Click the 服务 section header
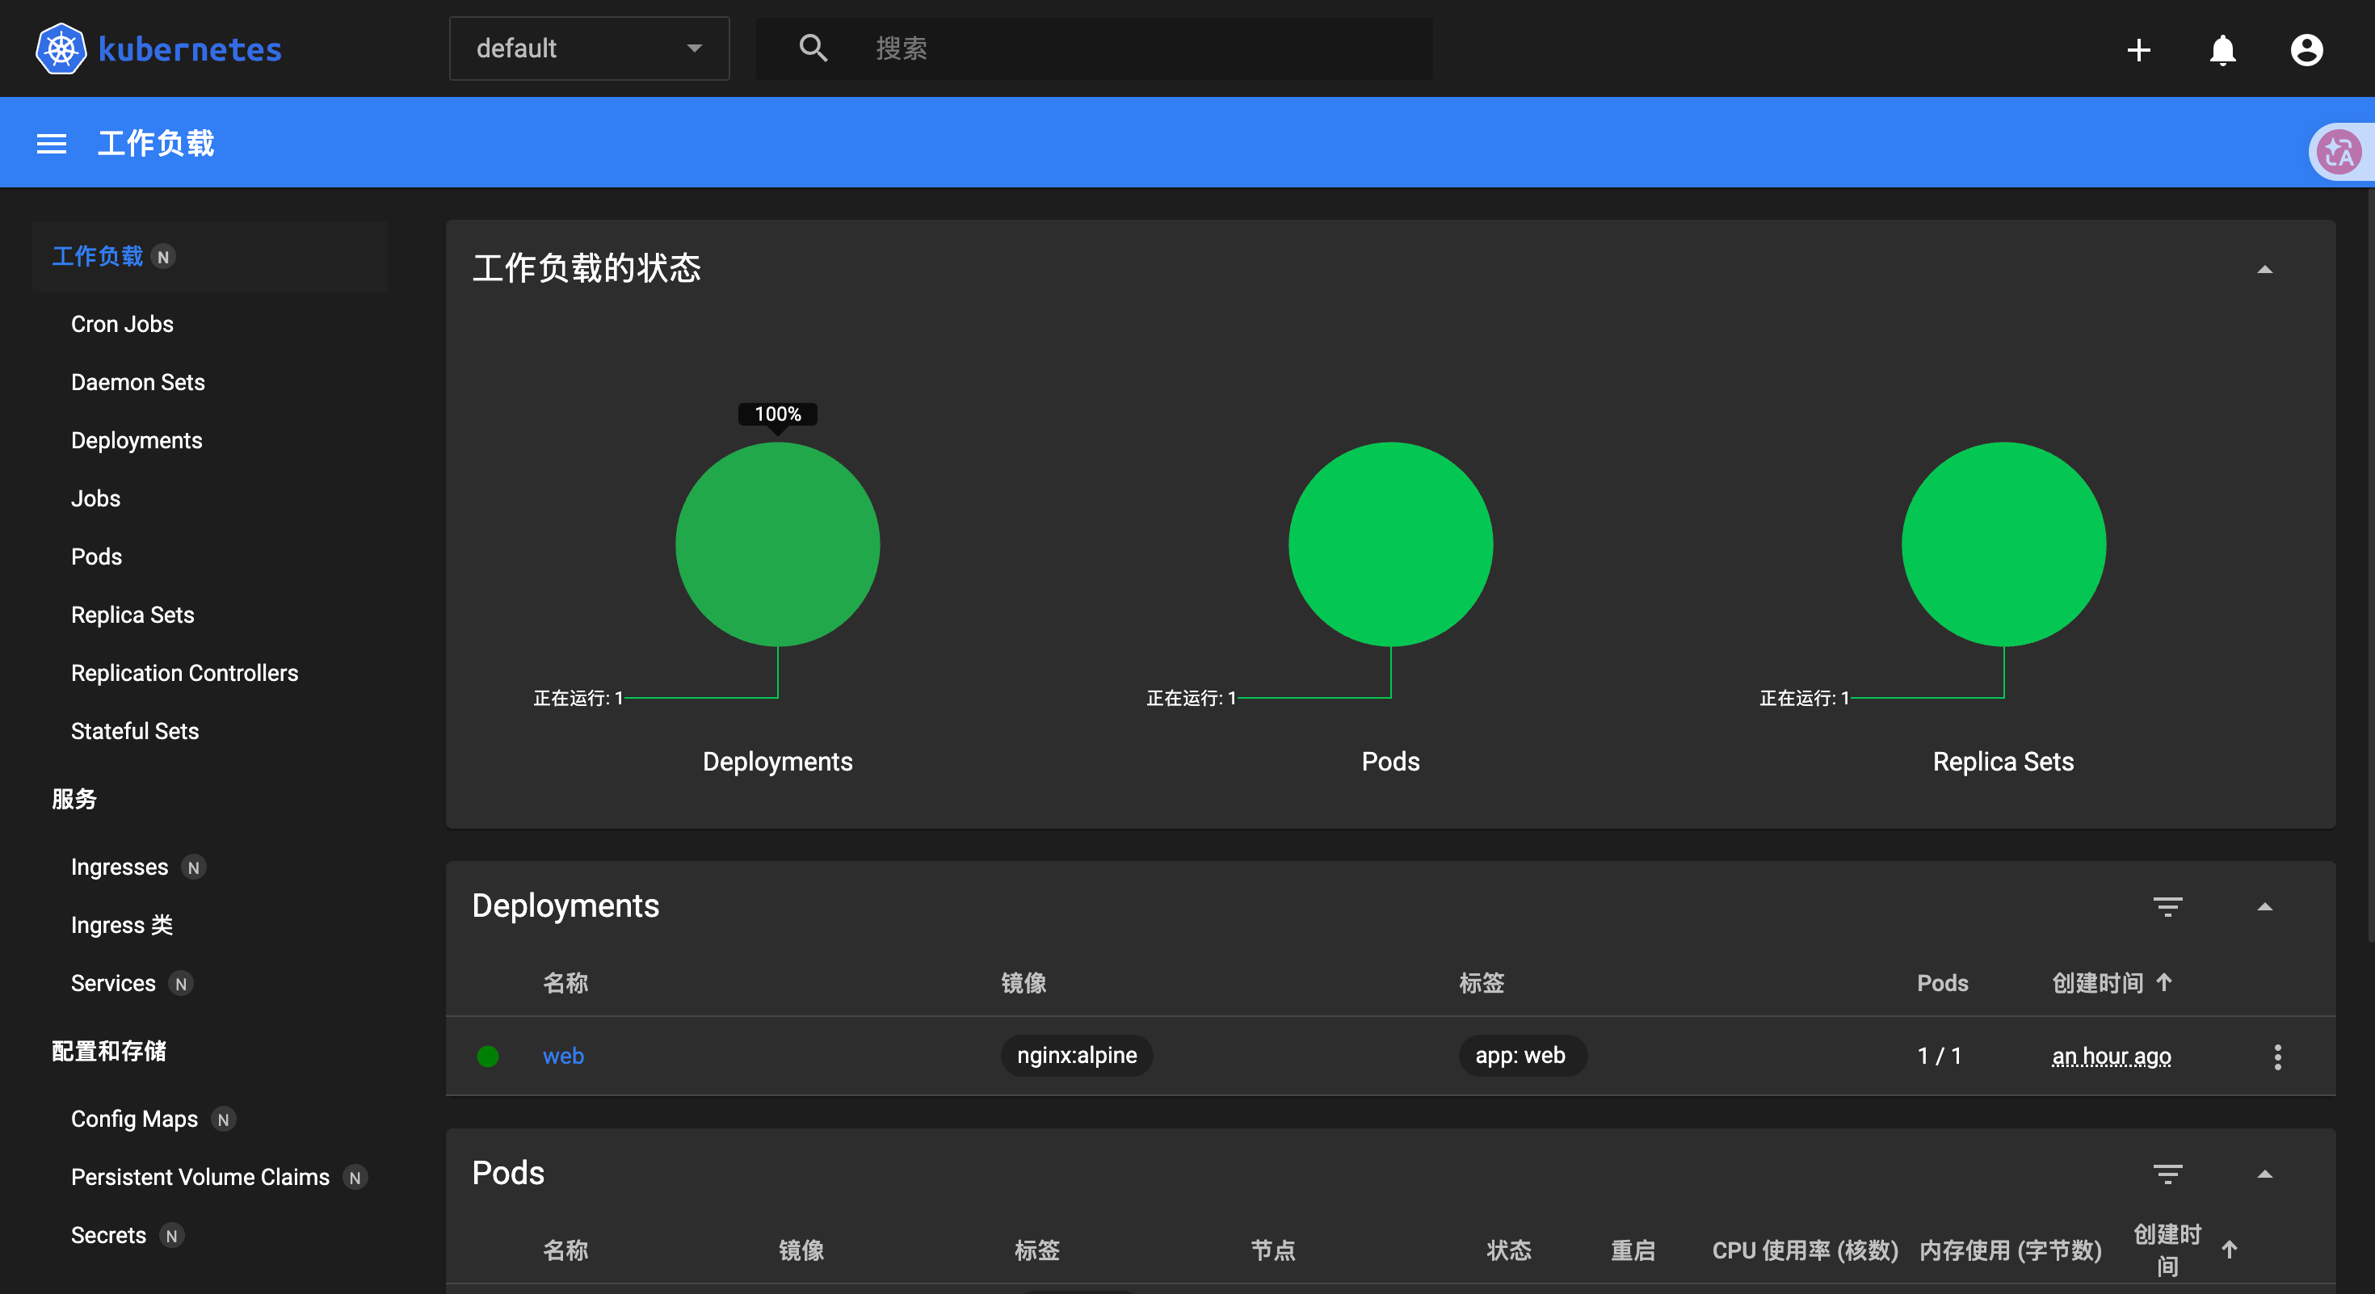2375x1294 pixels. click(x=74, y=799)
